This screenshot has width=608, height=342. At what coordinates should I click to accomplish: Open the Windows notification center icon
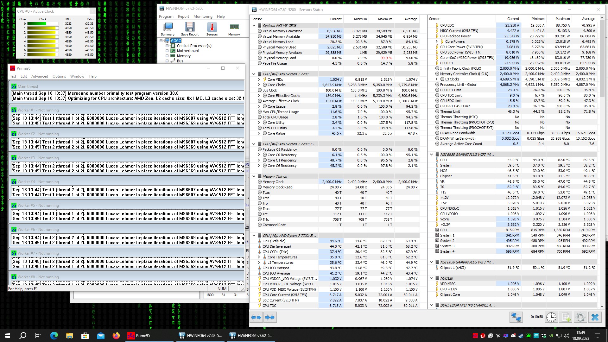click(x=598, y=336)
